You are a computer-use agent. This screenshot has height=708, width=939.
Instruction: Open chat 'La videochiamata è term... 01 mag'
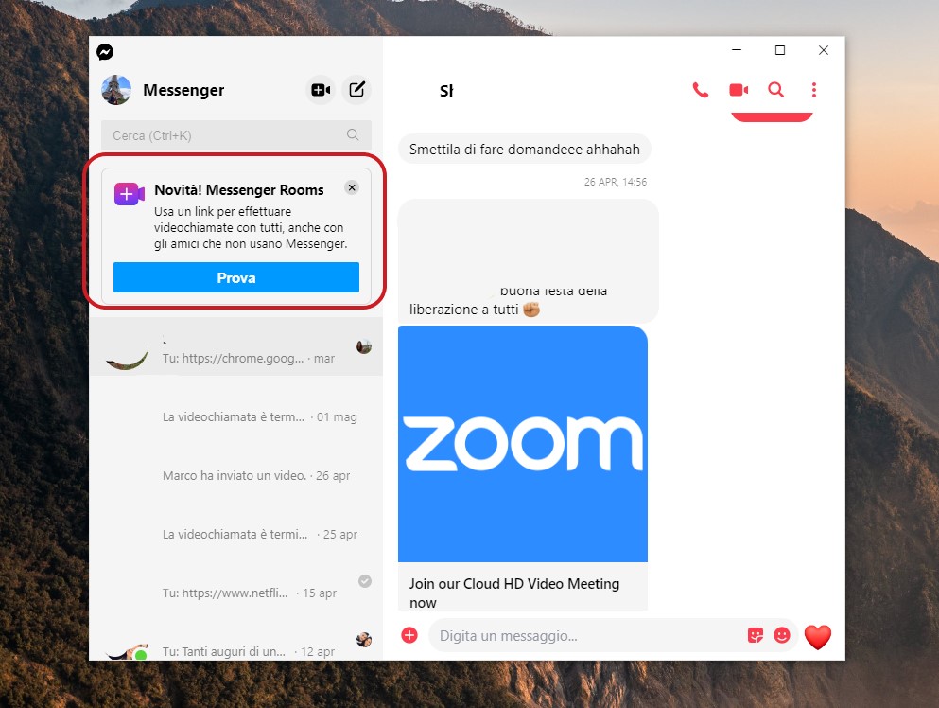point(236,405)
